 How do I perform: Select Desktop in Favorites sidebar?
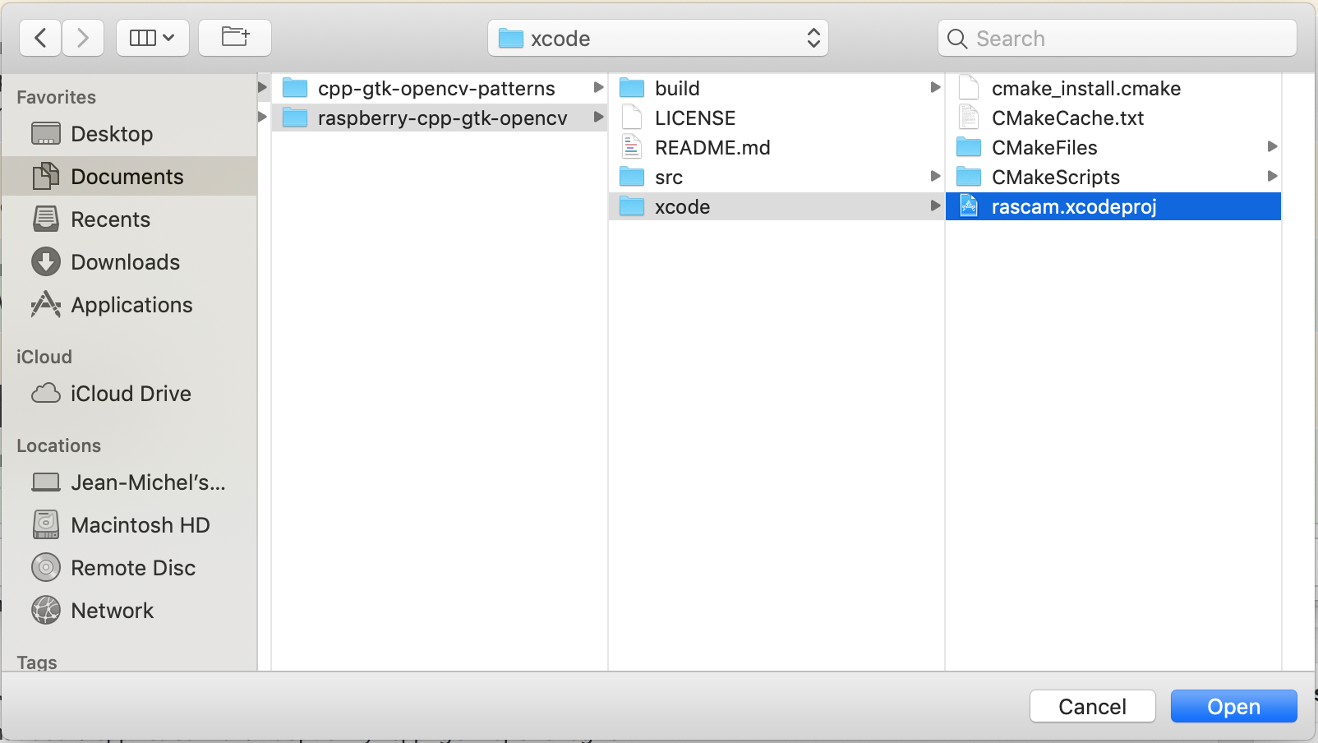point(129,134)
